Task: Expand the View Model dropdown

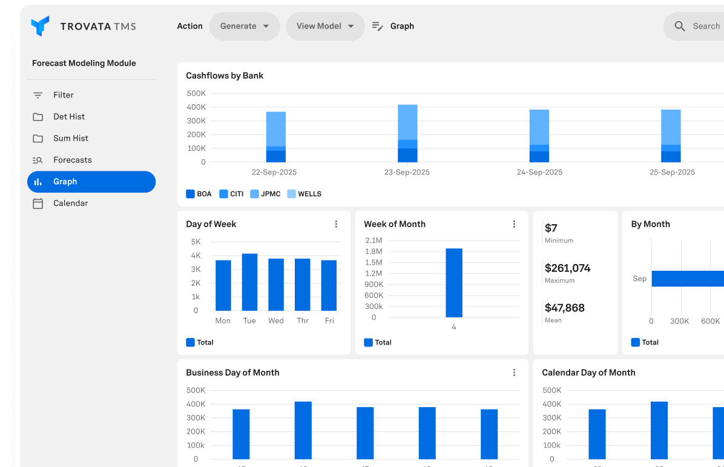Action: click(325, 26)
